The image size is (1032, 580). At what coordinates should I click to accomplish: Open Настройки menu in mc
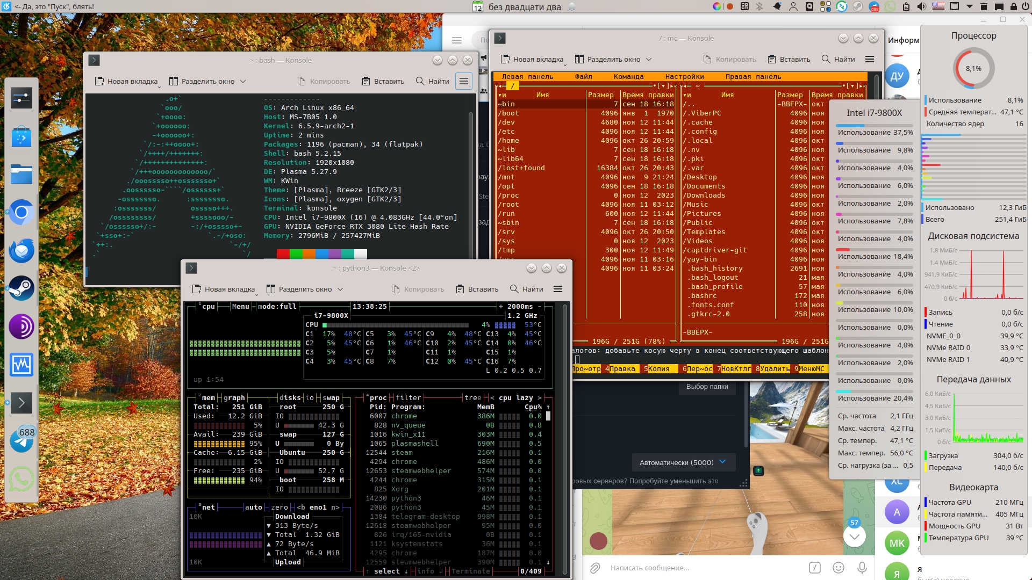684,77
